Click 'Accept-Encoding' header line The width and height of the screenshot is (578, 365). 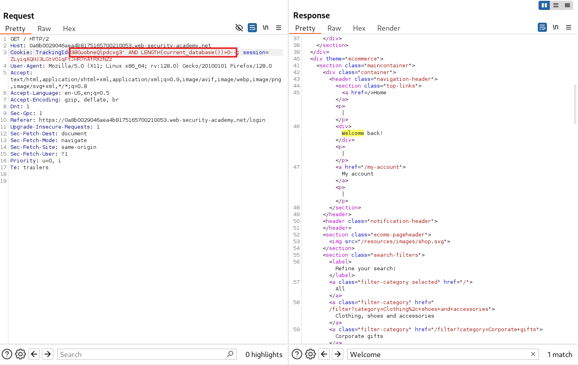pos(65,100)
